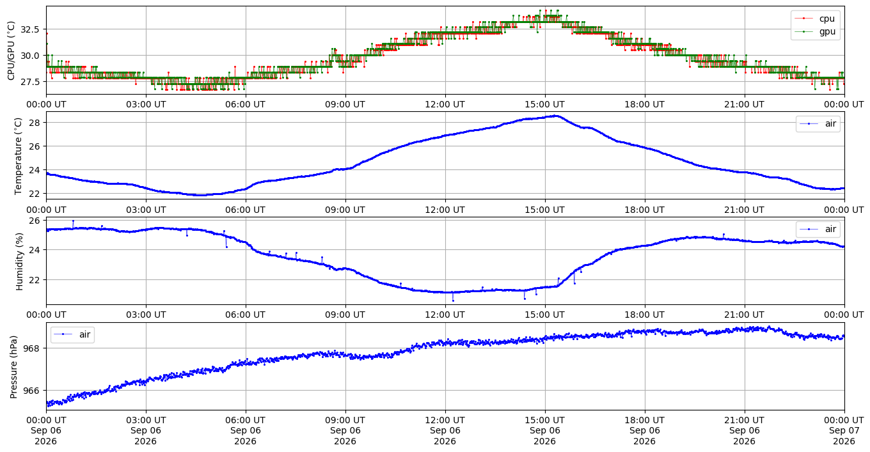Click the 00:00 UT Sep 07 2026 tick label
Image resolution: width=870 pixels, height=452 pixels.
(x=844, y=430)
